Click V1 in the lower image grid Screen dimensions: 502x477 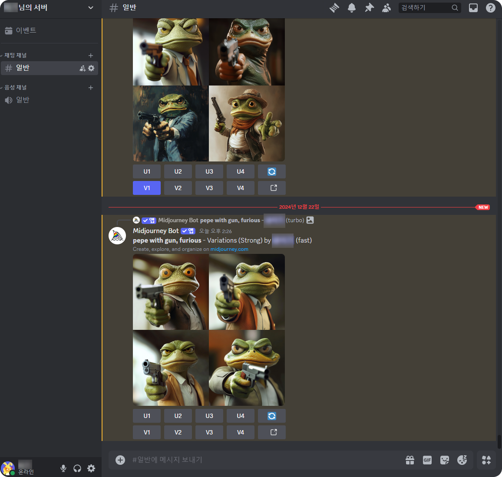pyautogui.click(x=147, y=432)
